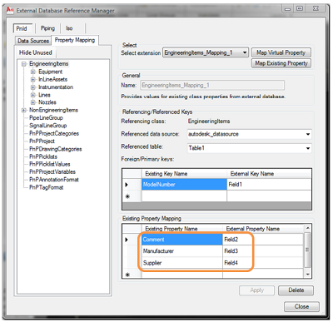Select PnPAnnotationFormat in the tree
This screenshot has height=322, width=333.
[54, 180]
